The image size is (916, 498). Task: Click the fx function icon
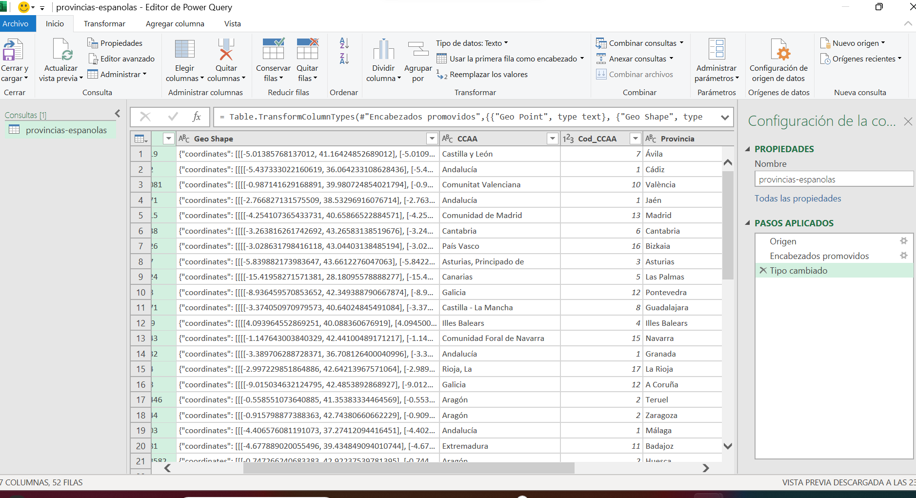pos(197,117)
